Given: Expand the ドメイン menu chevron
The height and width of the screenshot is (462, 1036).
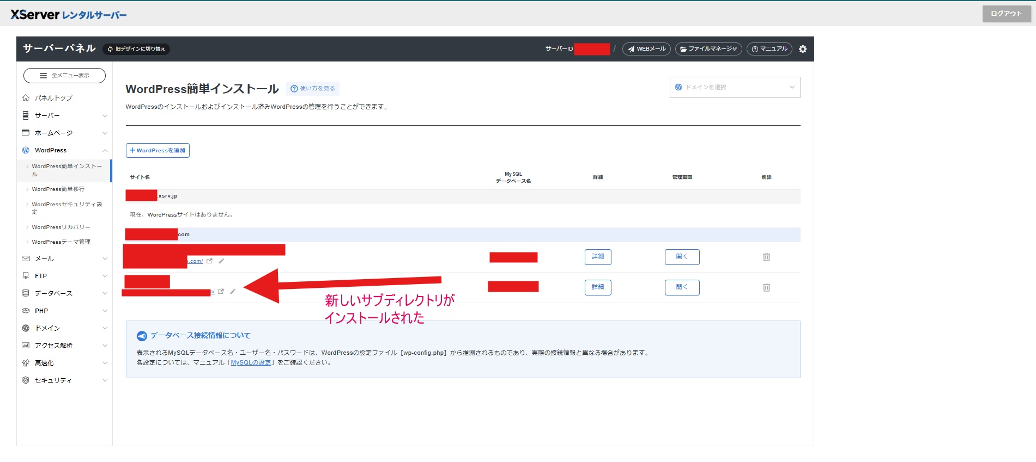Looking at the screenshot, I should pos(105,328).
